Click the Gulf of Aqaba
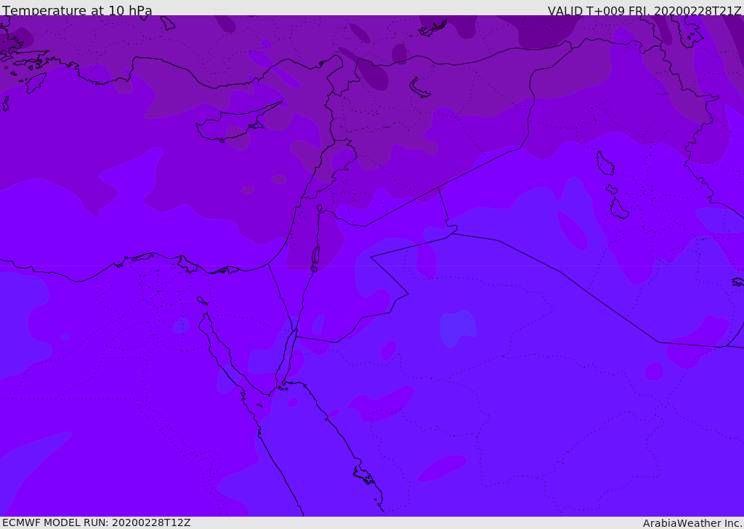This screenshot has height=529, width=744. [289, 356]
